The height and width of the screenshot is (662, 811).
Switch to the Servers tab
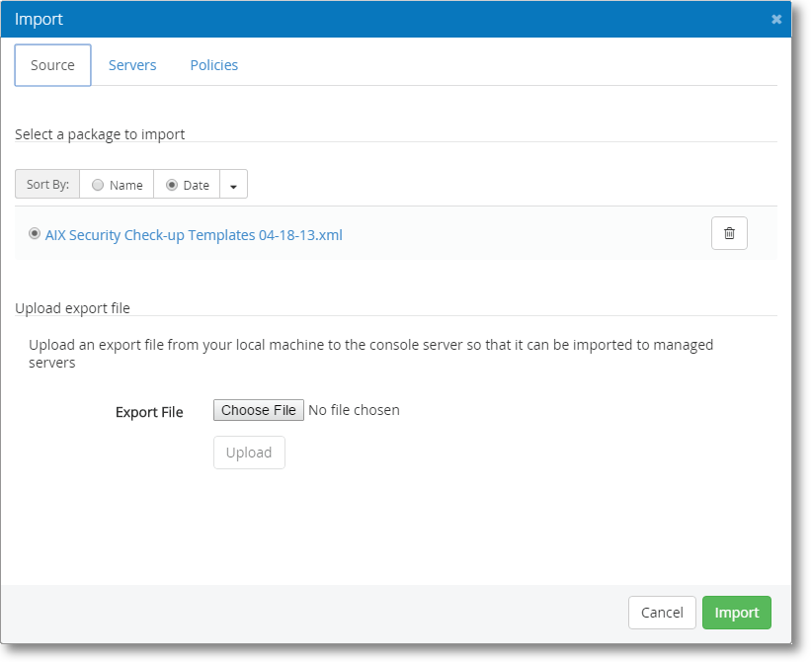point(132,65)
